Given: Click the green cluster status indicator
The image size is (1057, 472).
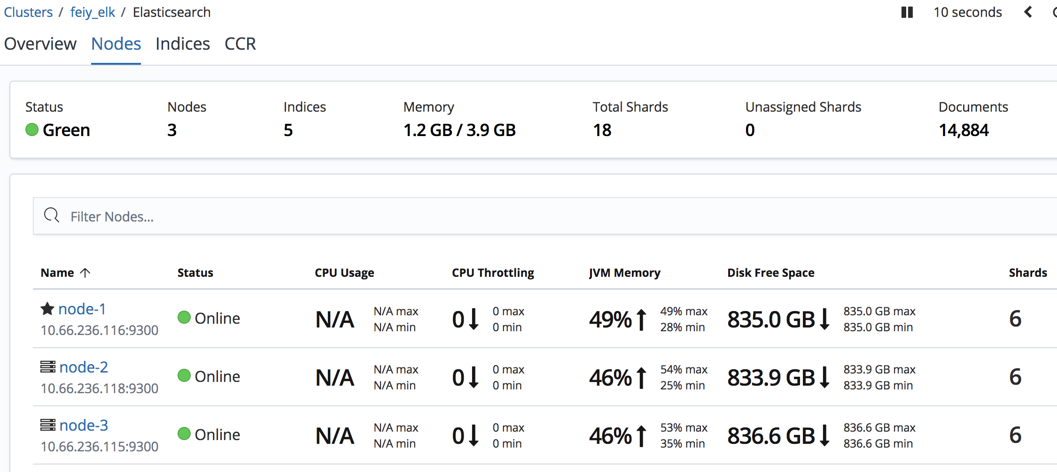Looking at the screenshot, I should [32, 129].
